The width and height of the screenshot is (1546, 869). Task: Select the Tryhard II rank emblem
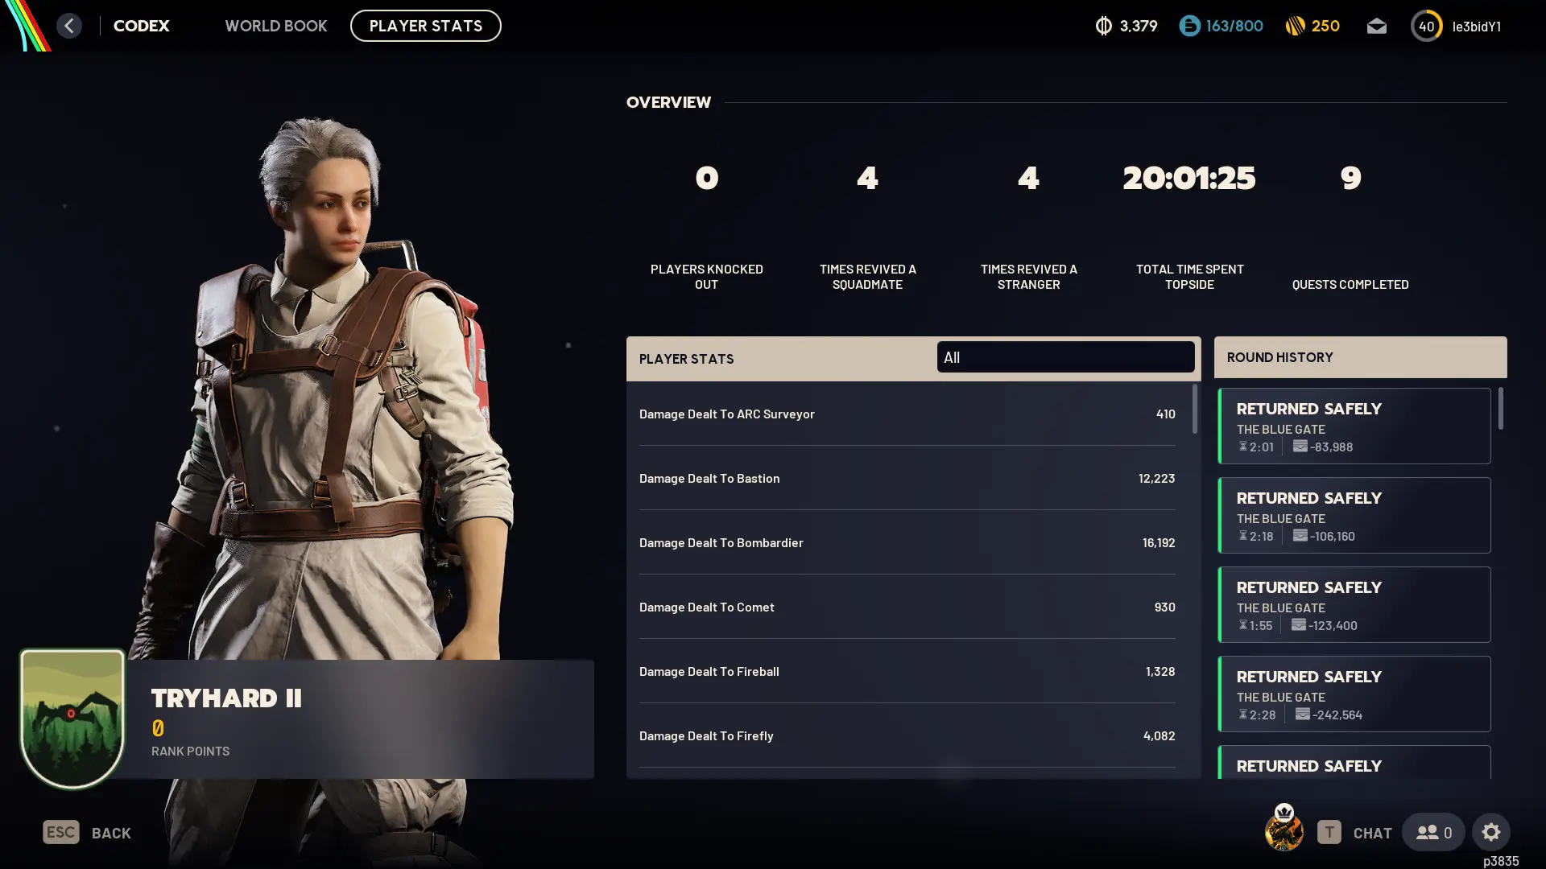[72, 719]
